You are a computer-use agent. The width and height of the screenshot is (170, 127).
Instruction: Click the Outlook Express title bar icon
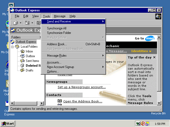click(x=12, y=10)
